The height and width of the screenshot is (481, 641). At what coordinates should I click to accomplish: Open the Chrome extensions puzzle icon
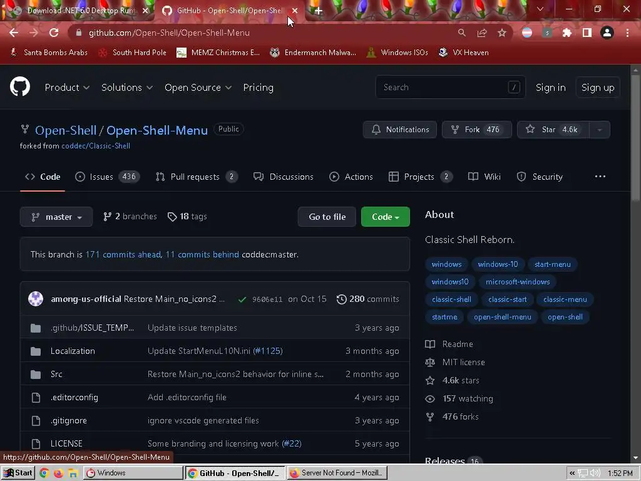coord(567,33)
